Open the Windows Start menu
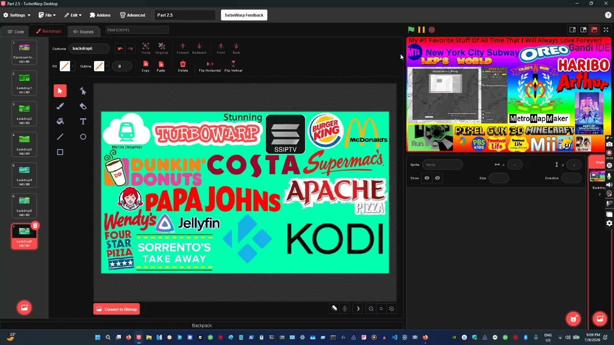Viewport: 614px width, 345px height. (97, 337)
